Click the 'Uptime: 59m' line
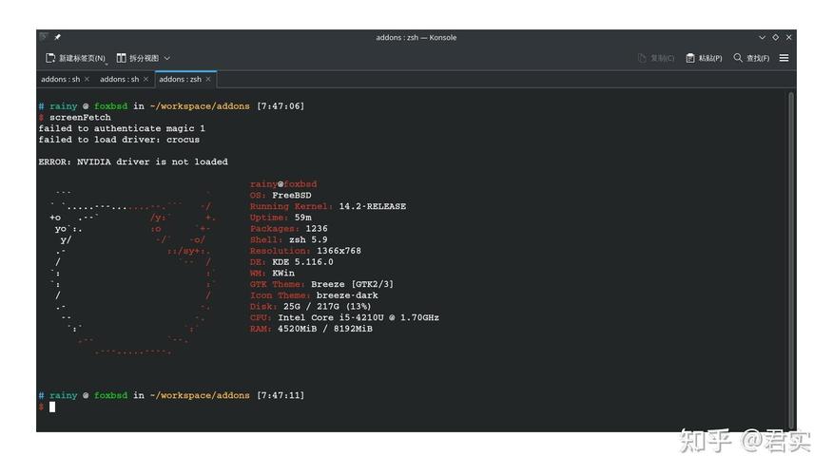 point(281,218)
